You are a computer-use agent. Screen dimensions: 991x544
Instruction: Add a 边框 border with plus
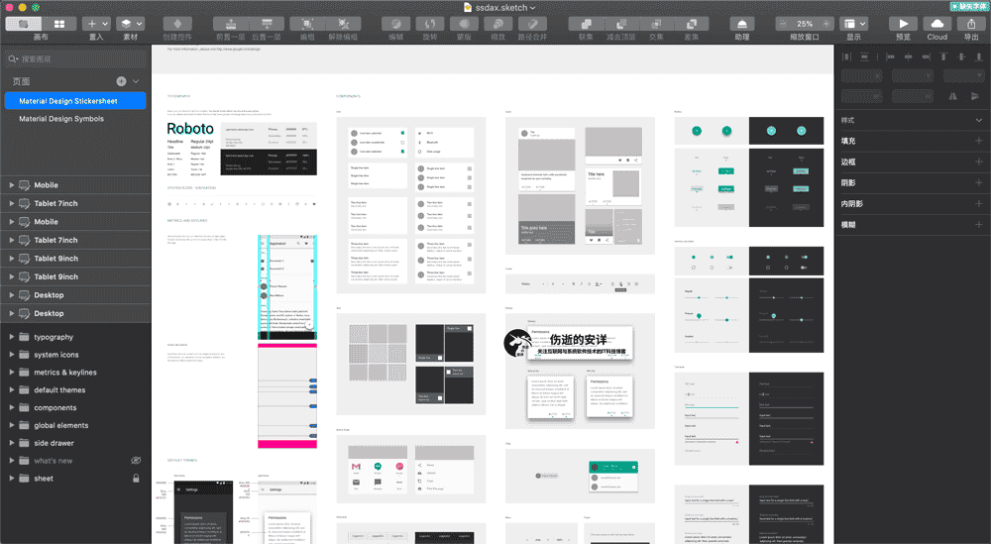[x=979, y=162]
